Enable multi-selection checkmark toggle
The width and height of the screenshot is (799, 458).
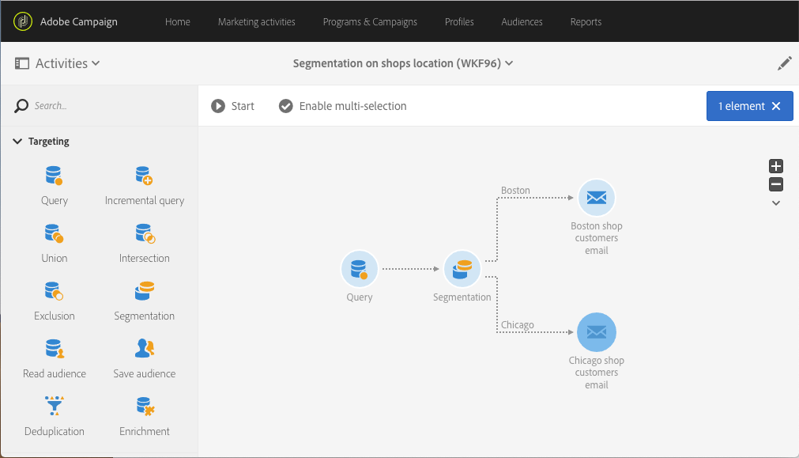(x=286, y=106)
